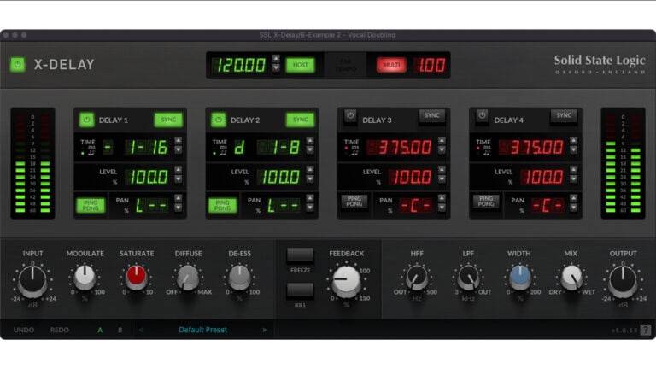The image size is (656, 369).
Task: Click Delay 1 note modifier dash display
Action: tap(108, 147)
